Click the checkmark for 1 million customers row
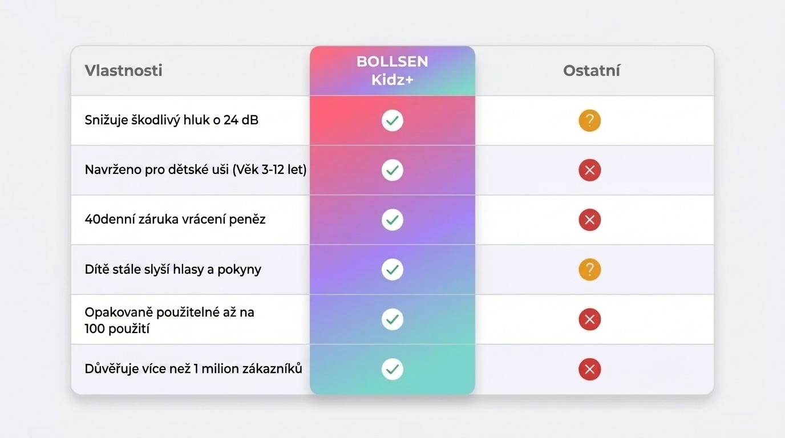 [x=392, y=369]
